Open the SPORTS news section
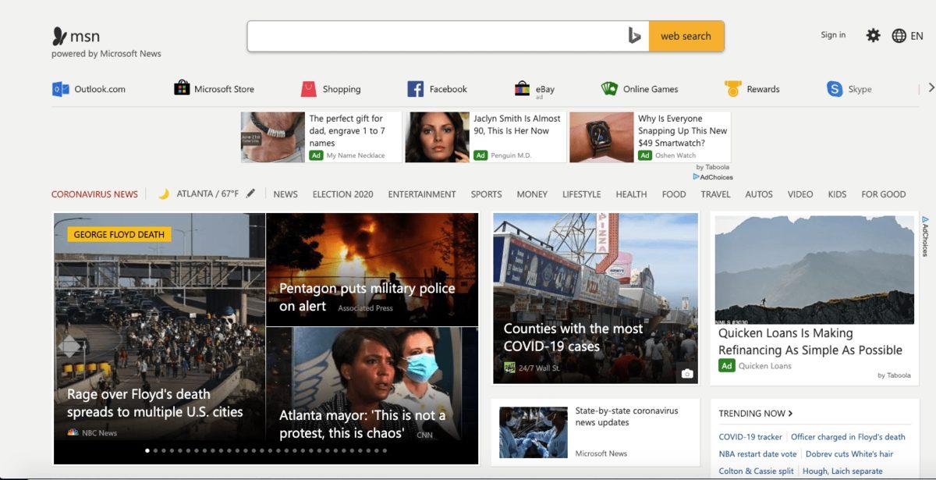 (486, 194)
